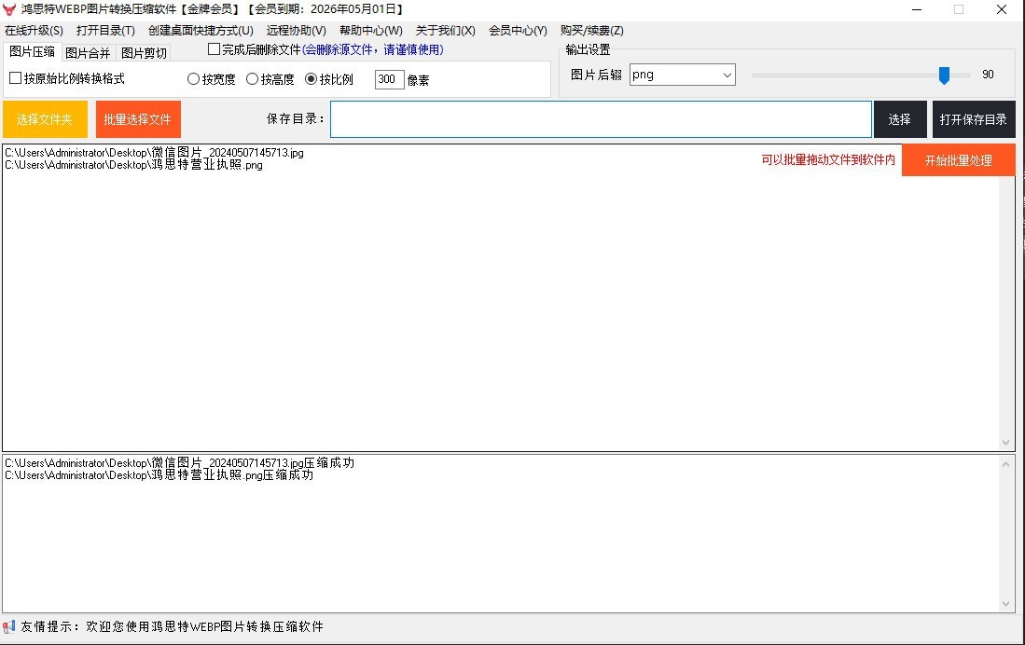The image size is (1025, 645).
Task: Click the speaker icon in status bar
Action: coord(9,626)
